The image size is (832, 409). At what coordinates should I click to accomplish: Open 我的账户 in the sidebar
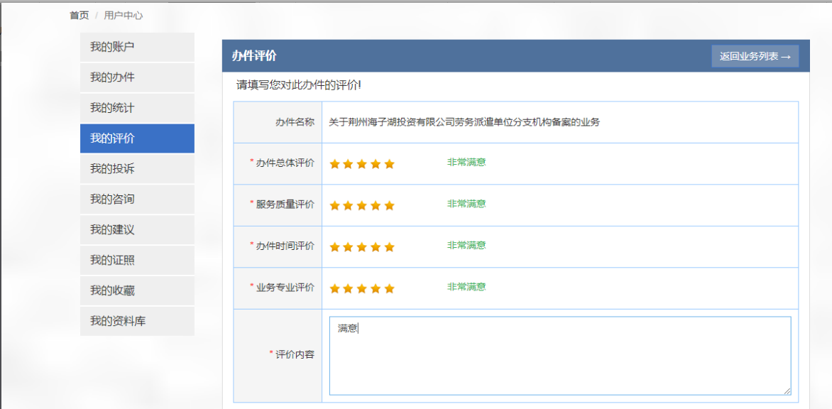click(137, 47)
